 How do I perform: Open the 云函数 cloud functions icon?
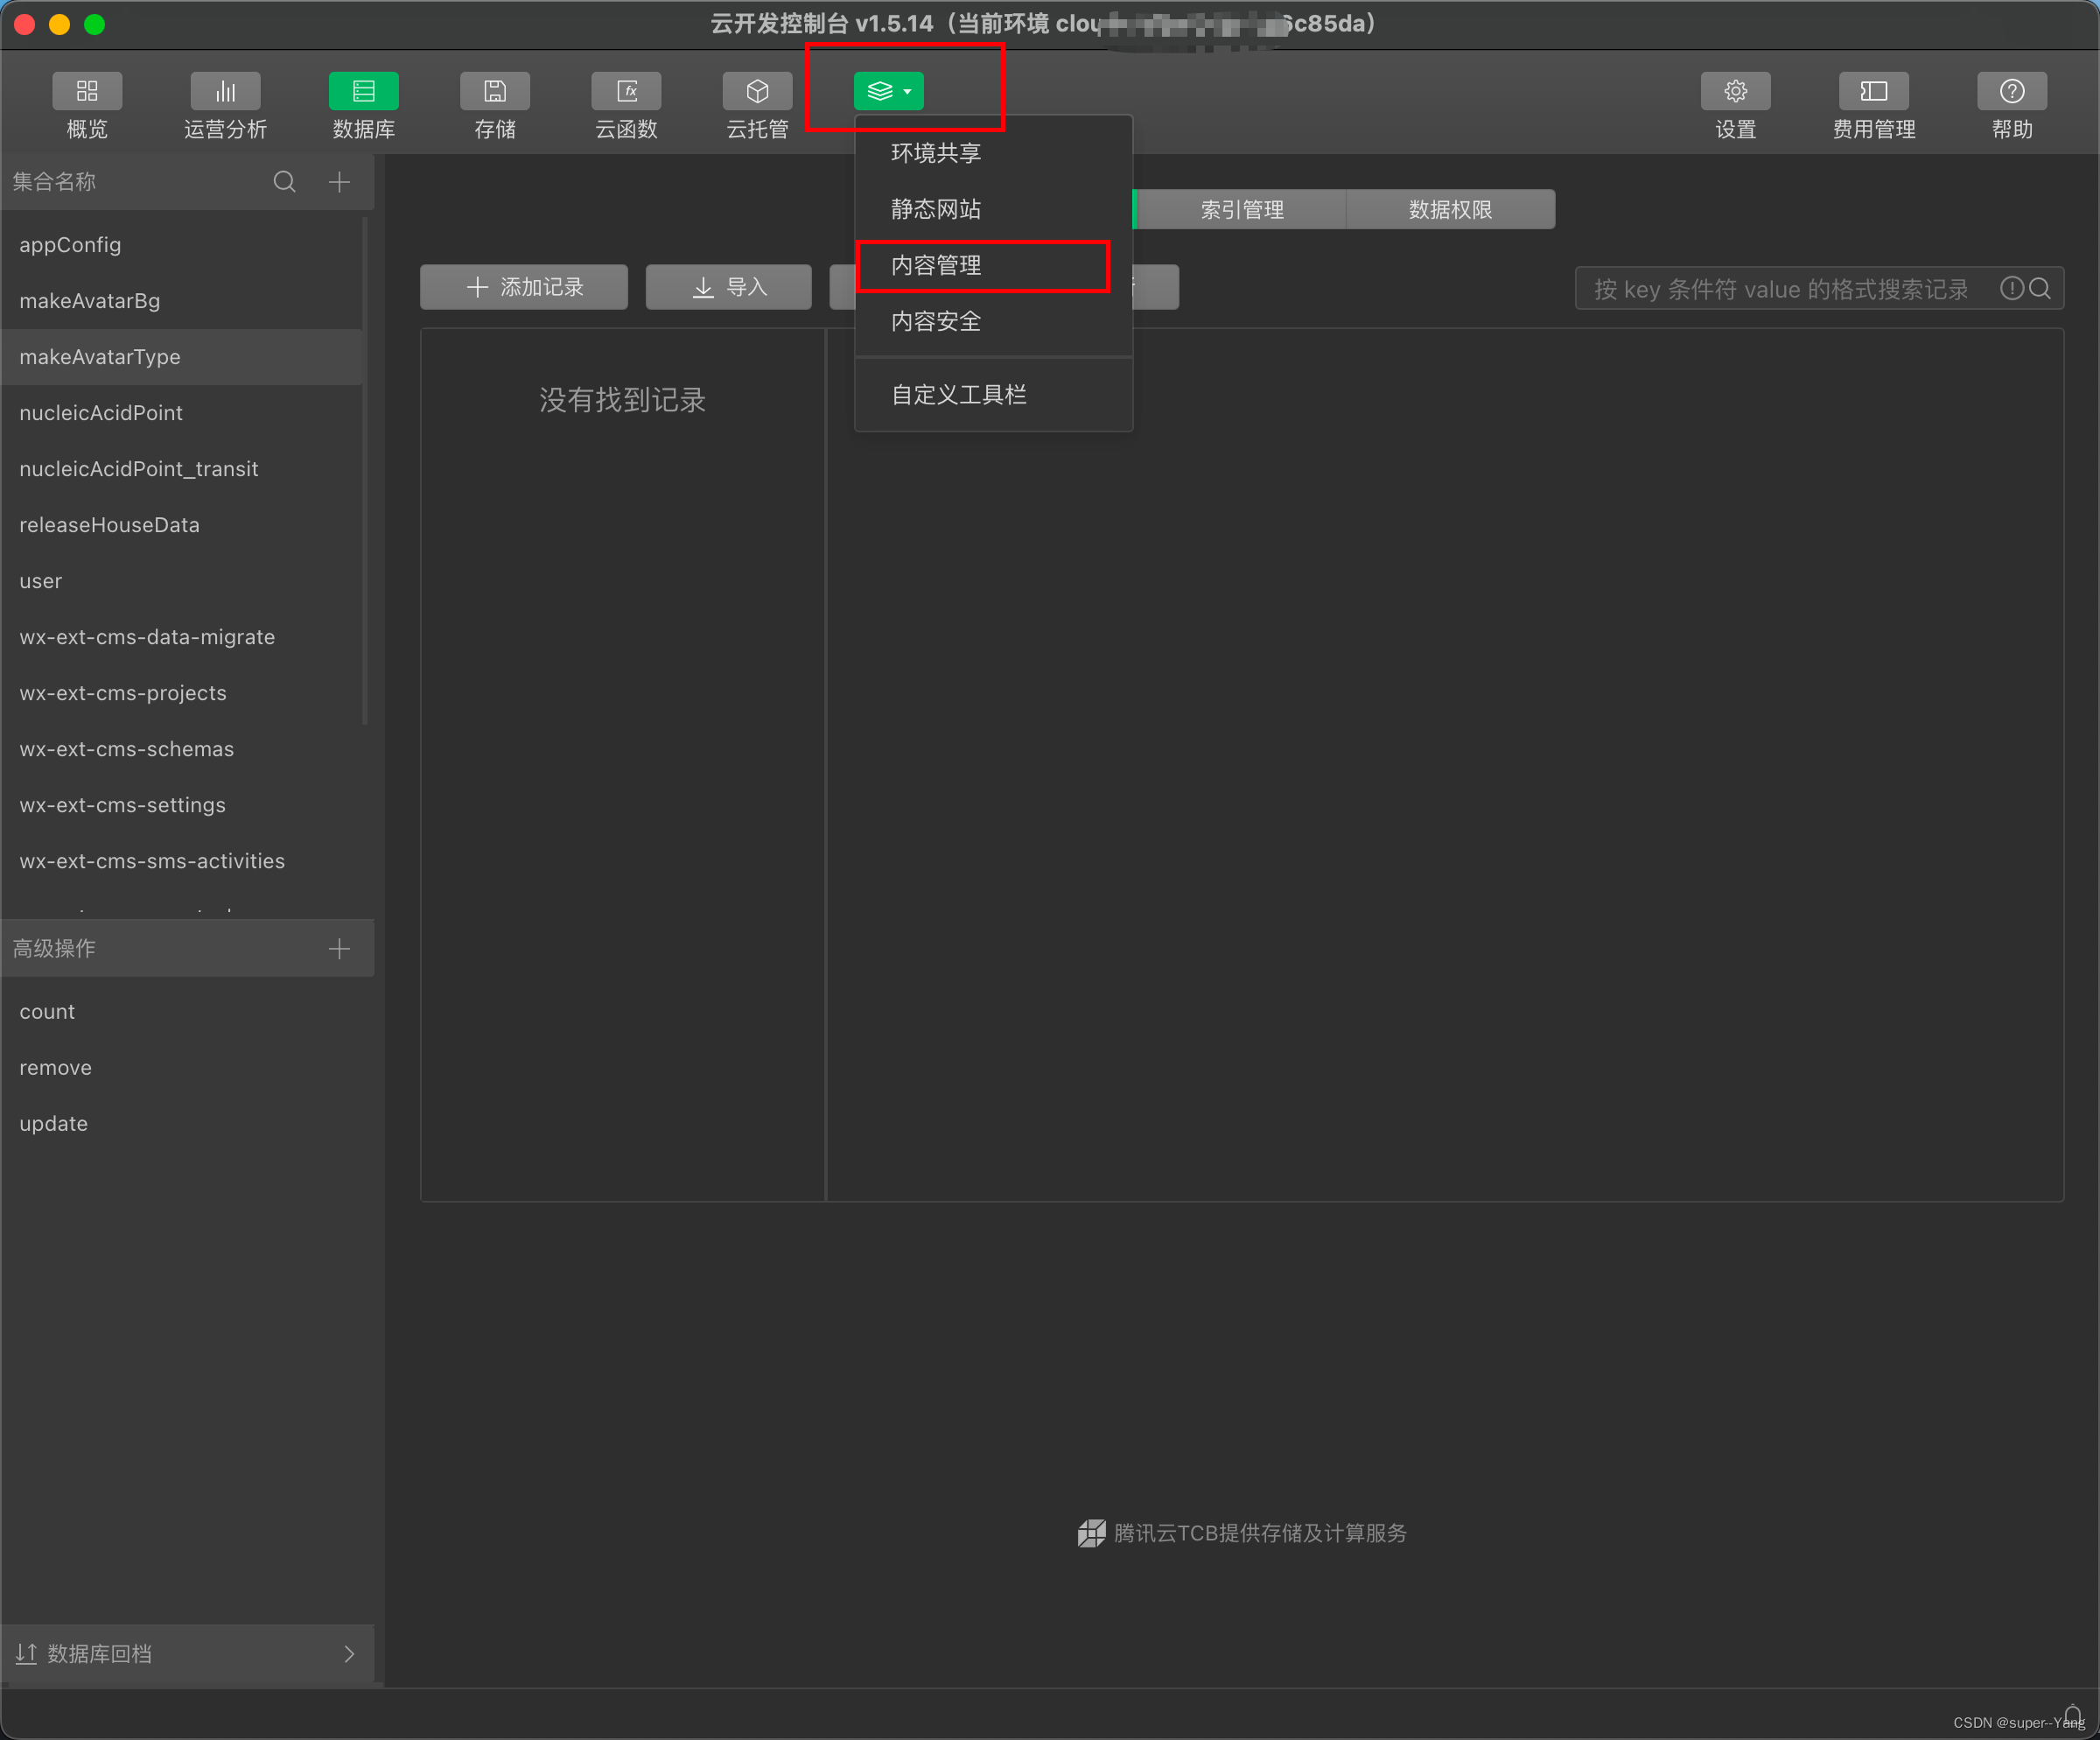click(x=626, y=91)
